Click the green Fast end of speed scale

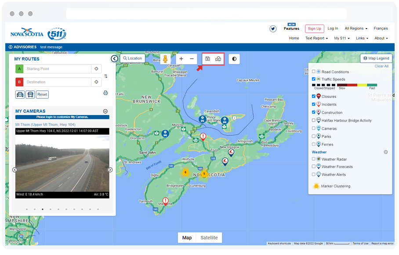(372, 85)
